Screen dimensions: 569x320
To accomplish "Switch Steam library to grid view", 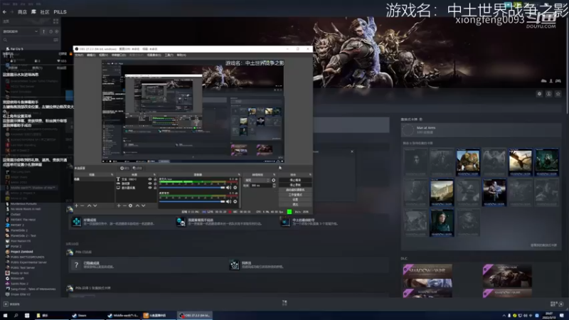I will point(56,21).
